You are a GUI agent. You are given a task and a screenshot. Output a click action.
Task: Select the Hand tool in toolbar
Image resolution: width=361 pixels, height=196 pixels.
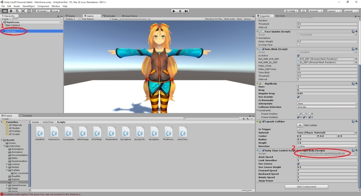point(5,11)
